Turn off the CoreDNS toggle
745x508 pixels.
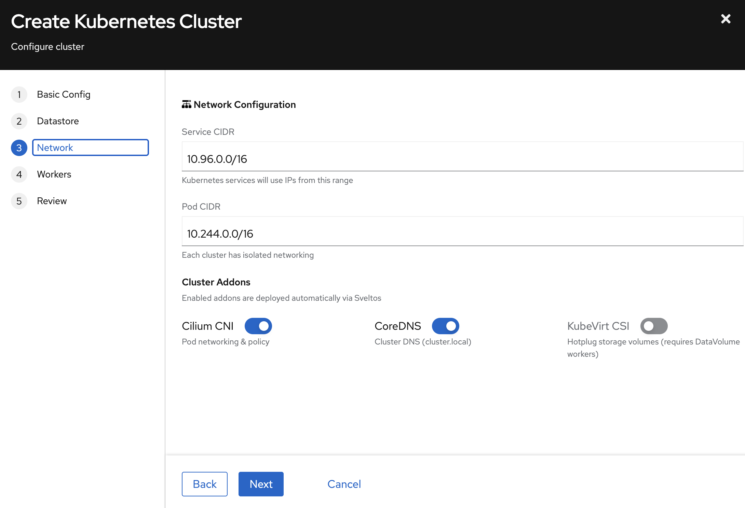coord(445,326)
